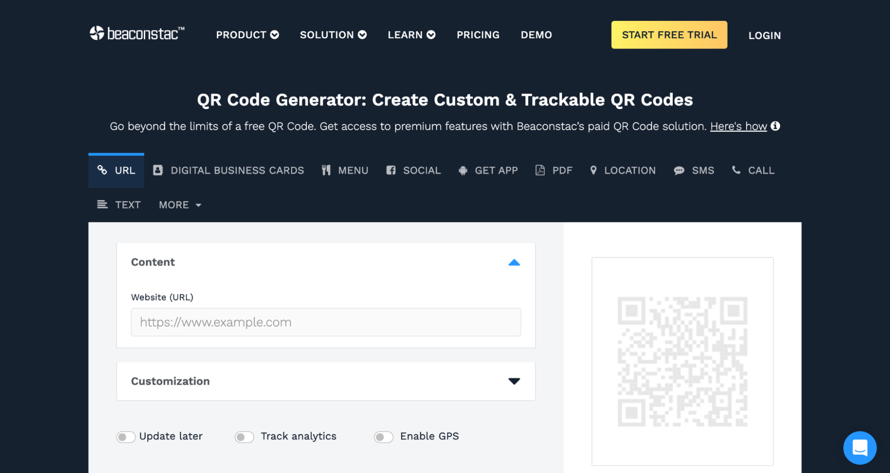Go to the Pricing page
Screen dimensions: 890x473
[x=478, y=35]
